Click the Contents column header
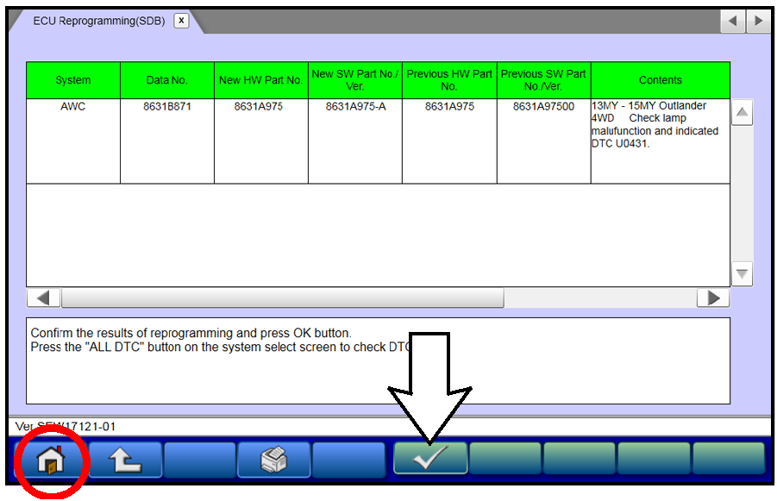This screenshot has width=777, height=501. pyautogui.click(x=661, y=80)
